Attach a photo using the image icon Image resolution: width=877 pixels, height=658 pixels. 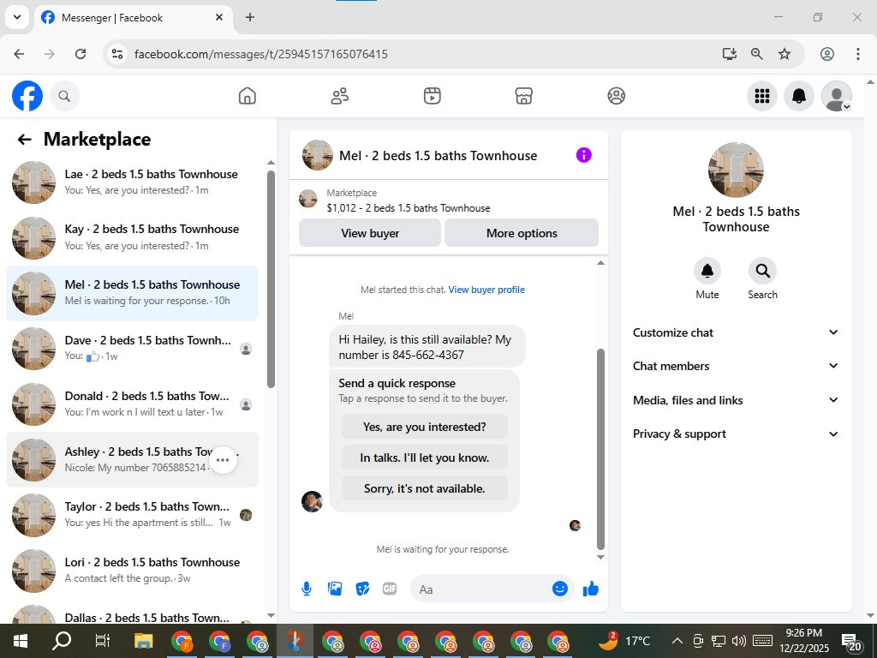(335, 589)
